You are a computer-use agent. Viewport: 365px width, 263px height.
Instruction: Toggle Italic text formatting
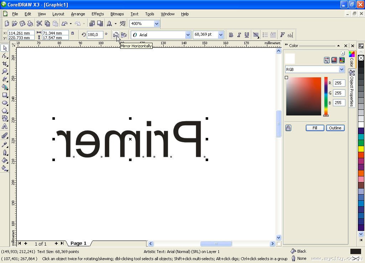tap(239, 35)
